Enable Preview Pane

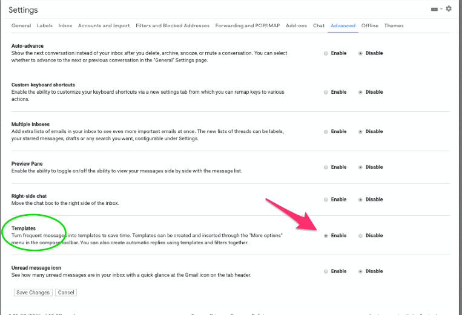point(326,167)
